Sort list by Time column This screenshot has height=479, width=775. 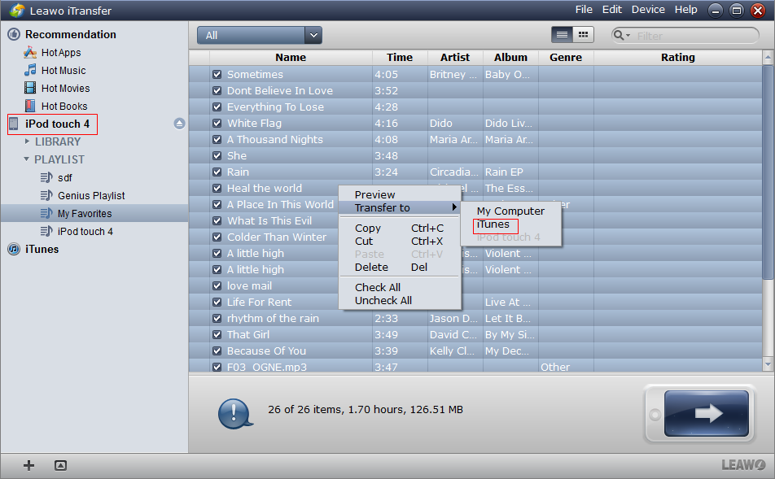pos(400,57)
